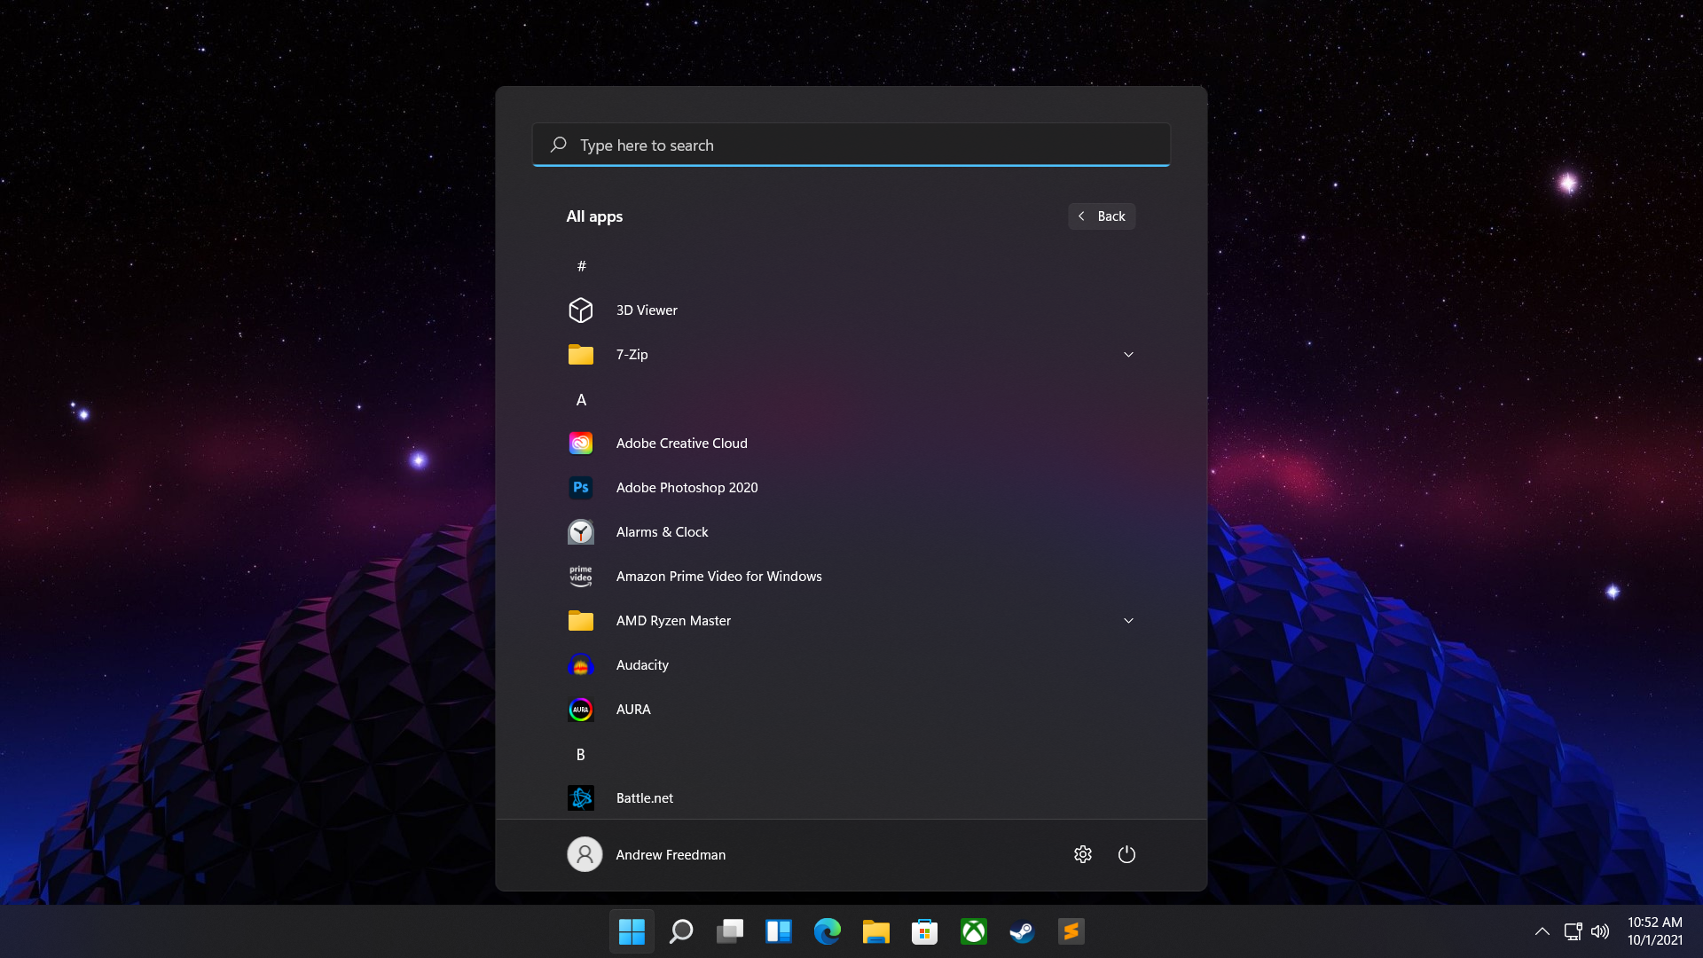The height and width of the screenshot is (958, 1703).
Task: Jump via the letter A header
Action: (581, 400)
